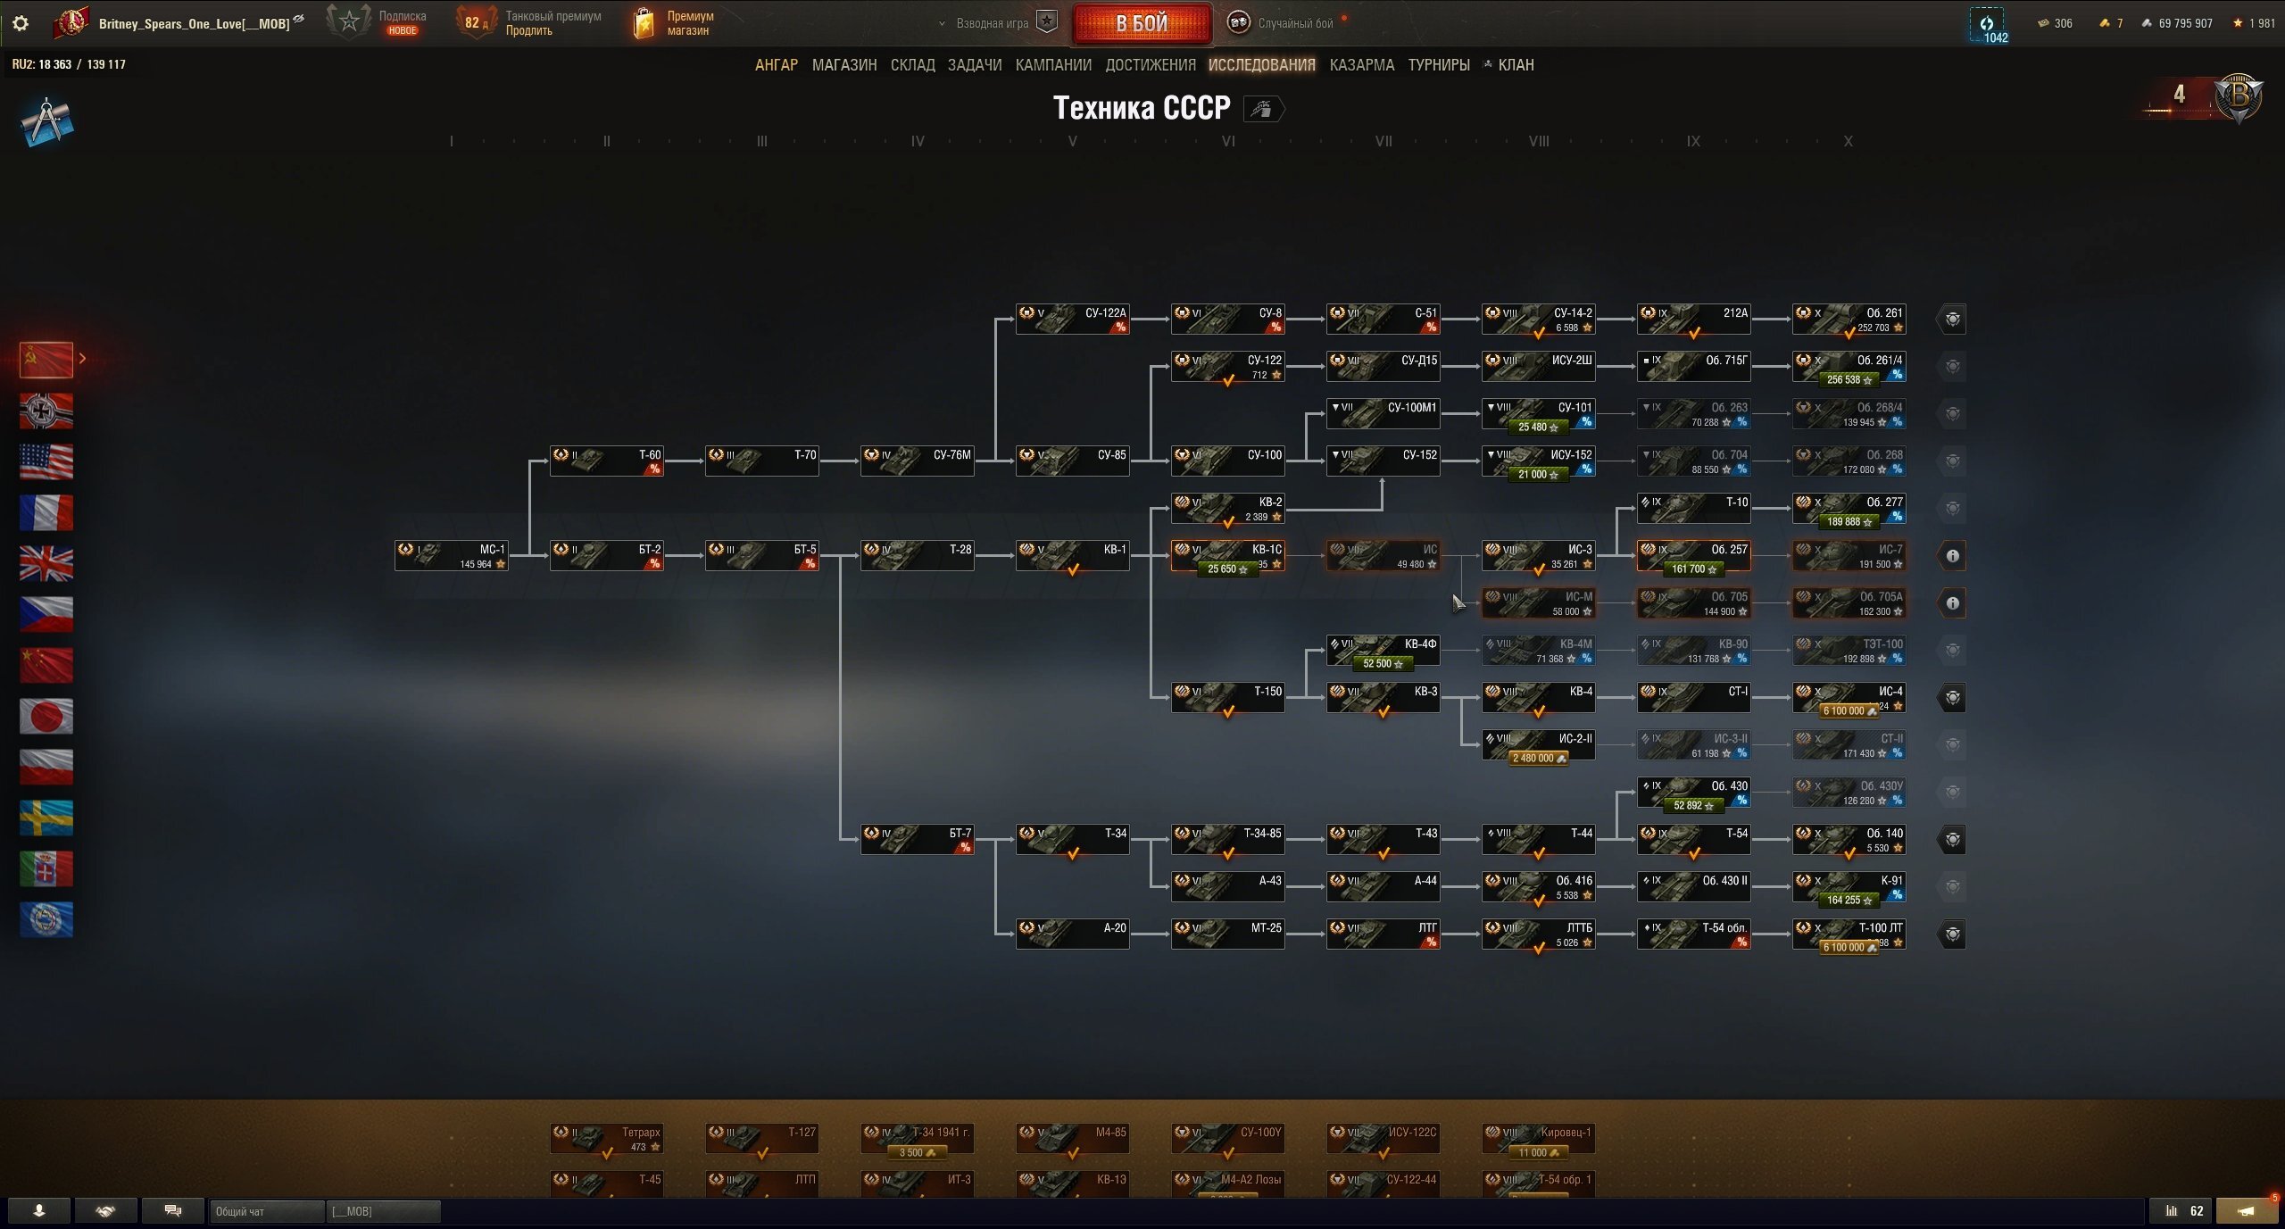
Task: Click Продлить under Танковый премиум
Action: coord(528,31)
